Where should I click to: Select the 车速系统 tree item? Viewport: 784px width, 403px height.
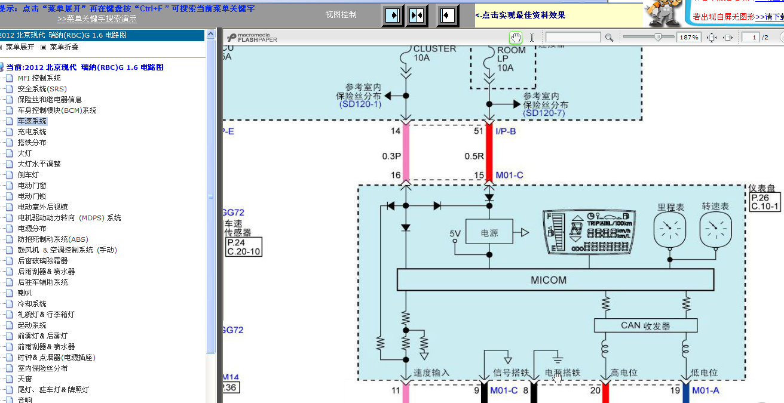pos(32,121)
